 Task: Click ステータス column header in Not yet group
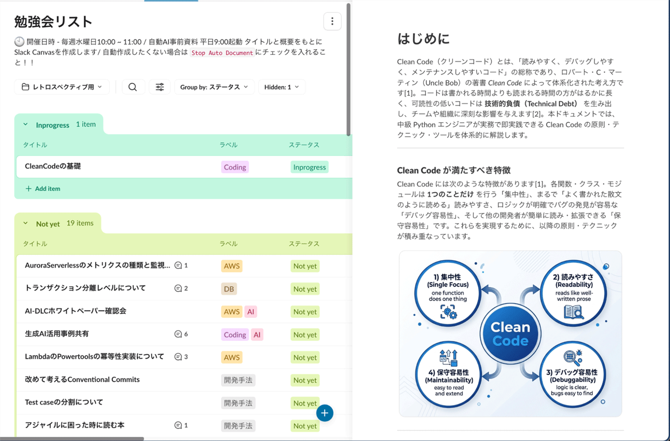pos(304,244)
